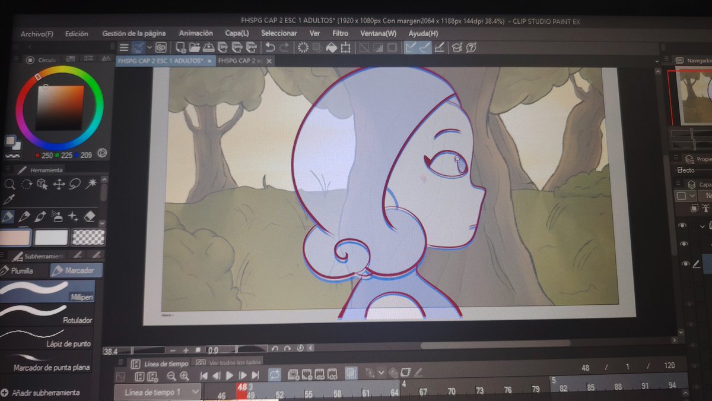Open dropdown arrow beside toolbar canvas icon
712x401 pixels.
click(x=150, y=48)
